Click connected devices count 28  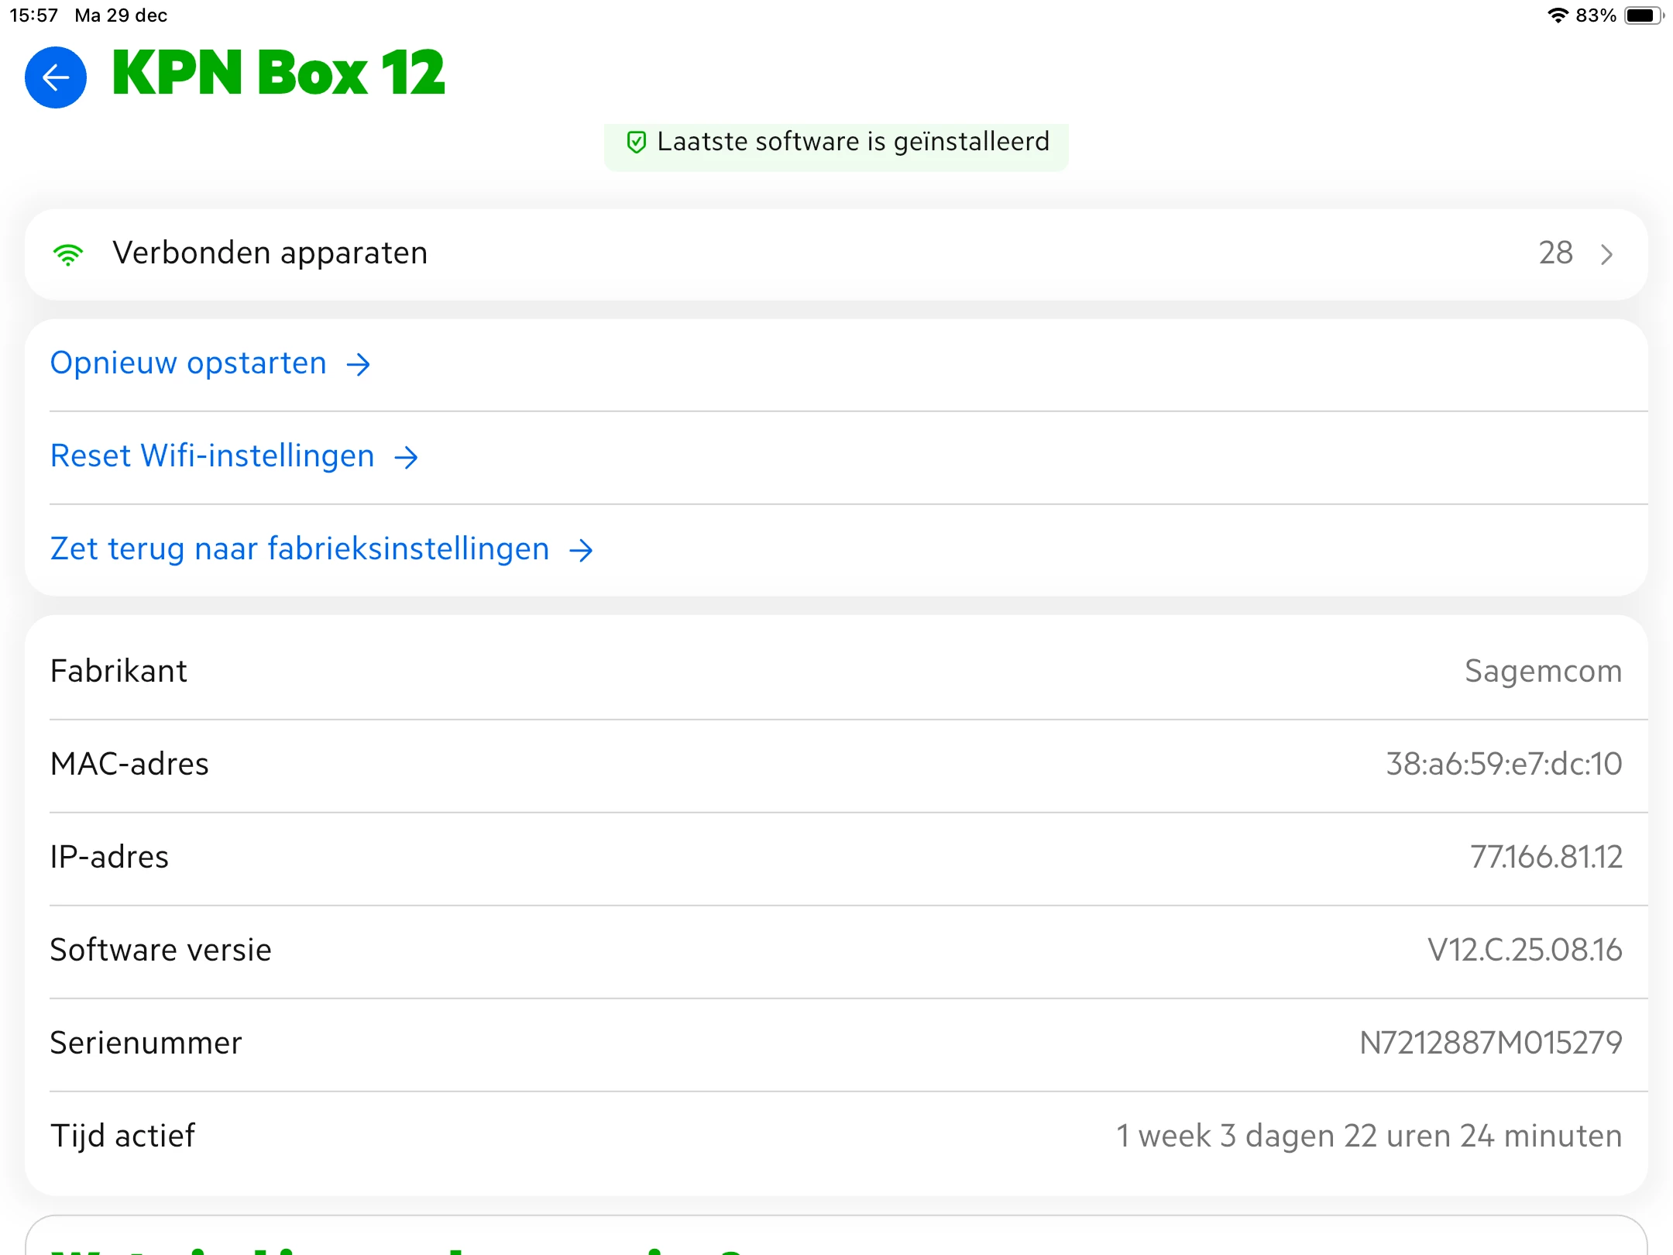pyautogui.click(x=1555, y=253)
